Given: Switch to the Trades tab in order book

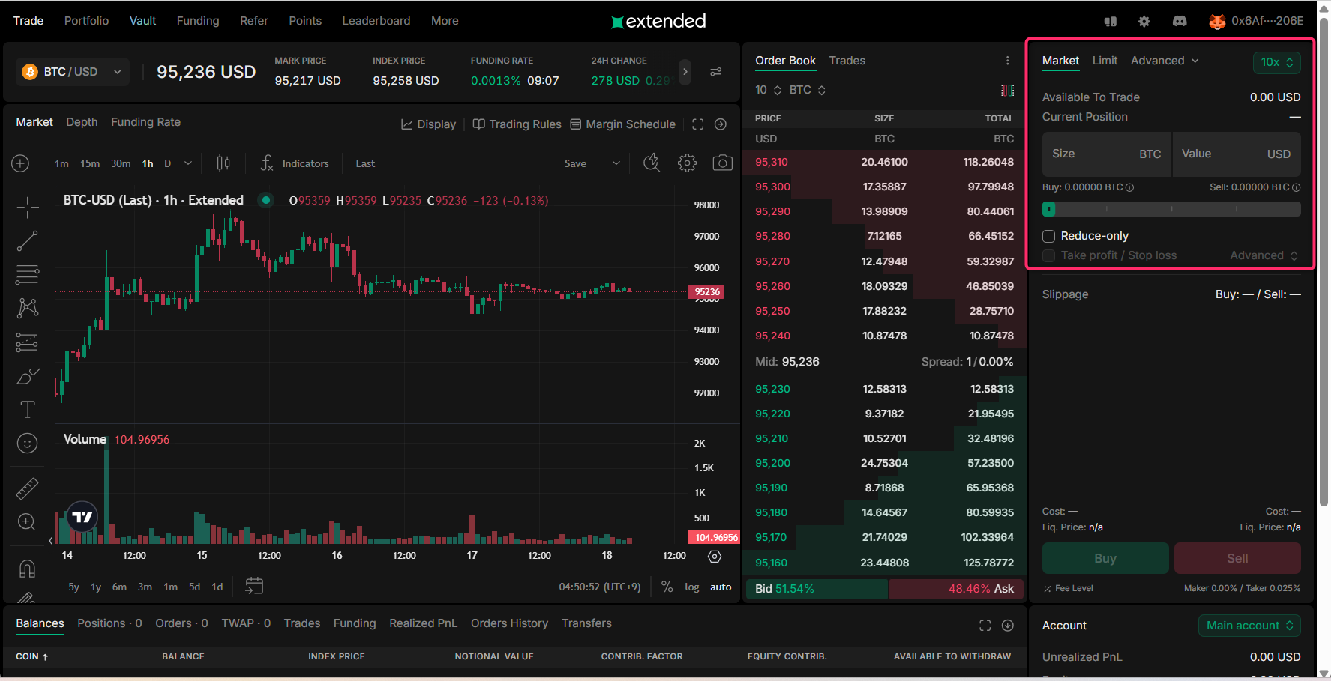Looking at the screenshot, I should pyautogui.click(x=847, y=61).
